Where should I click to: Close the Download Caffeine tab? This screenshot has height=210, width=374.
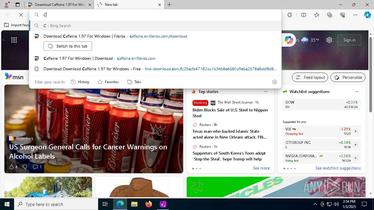(x=90, y=5)
